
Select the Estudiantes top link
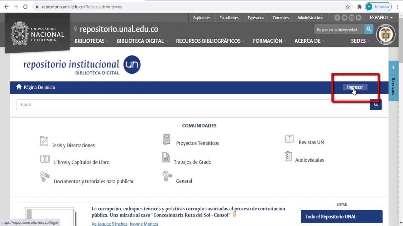click(x=229, y=18)
